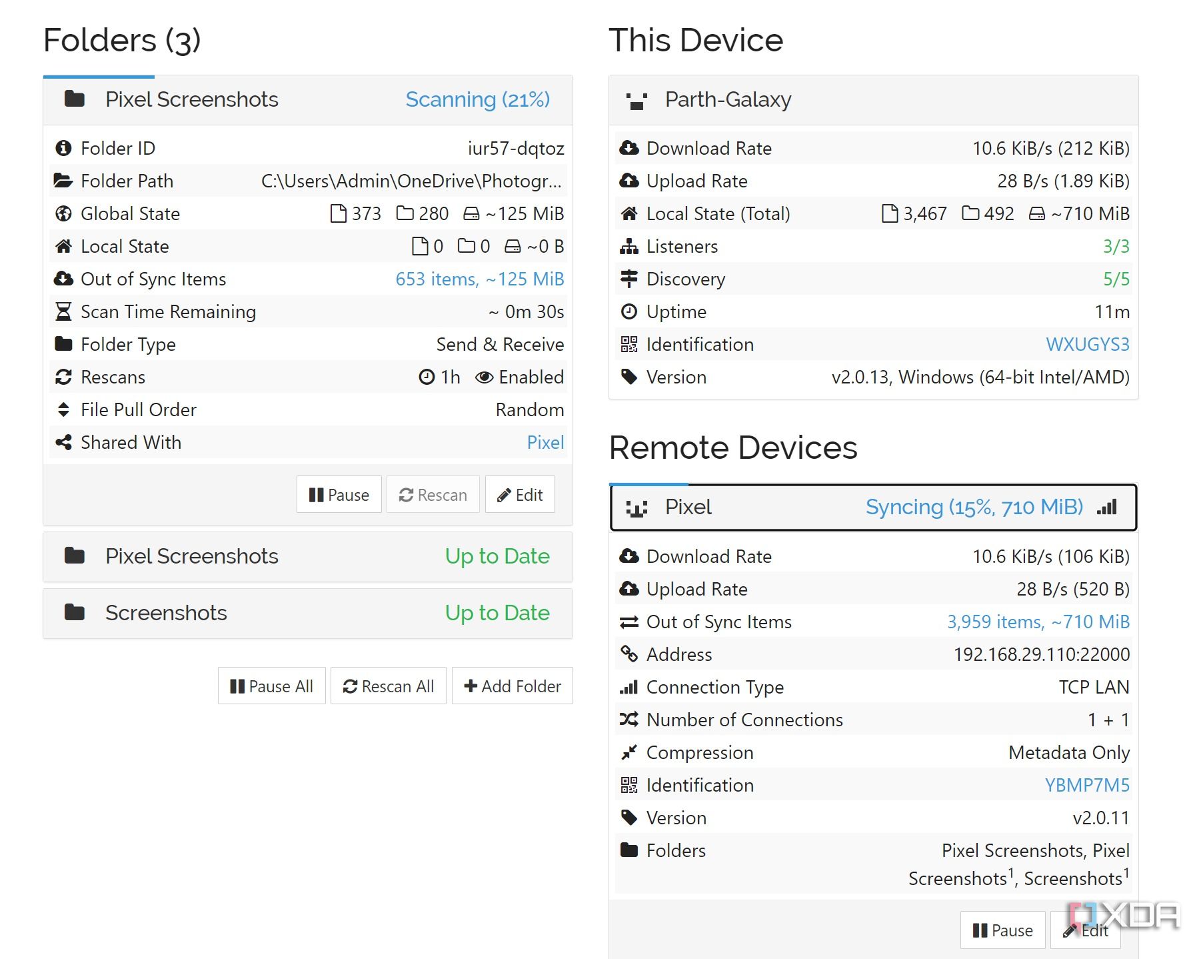Open the 653 items out of sync link
The width and height of the screenshot is (1203, 959).
(479, 279)
